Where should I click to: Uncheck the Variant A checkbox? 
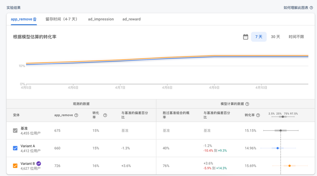15,148
